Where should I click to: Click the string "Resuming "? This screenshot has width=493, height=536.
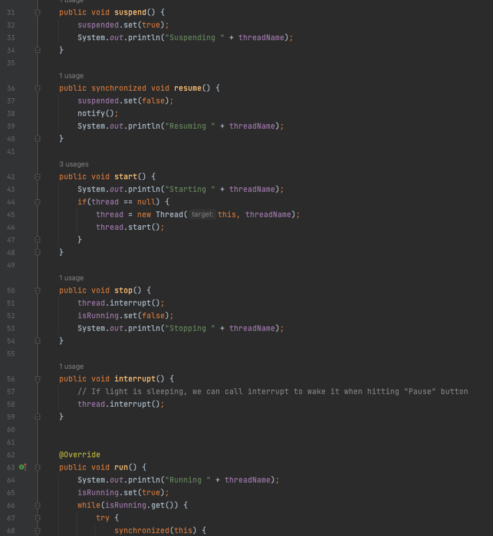pyautogui.click(x=190, y=126)
